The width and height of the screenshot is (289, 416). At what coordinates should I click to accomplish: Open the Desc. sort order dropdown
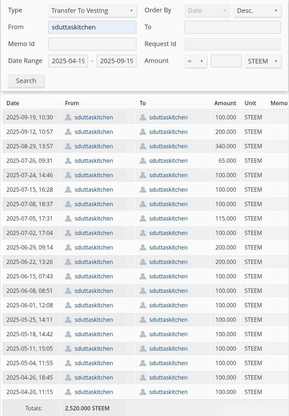[257, 11]
